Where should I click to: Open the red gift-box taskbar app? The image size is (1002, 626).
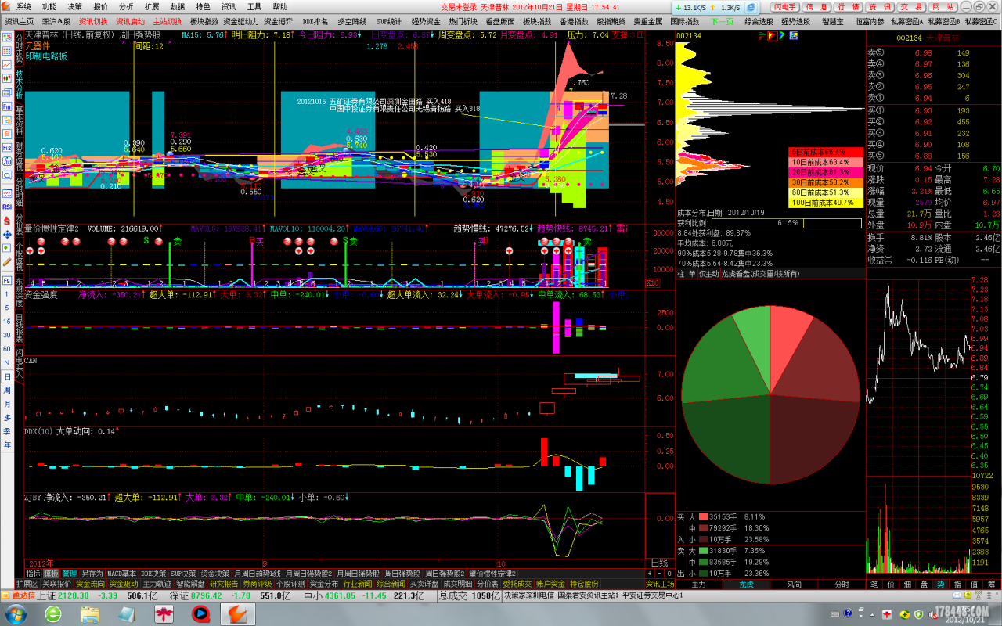click(x=164, y=613)
